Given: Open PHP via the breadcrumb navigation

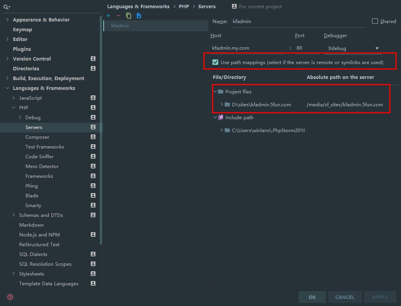Looking at the screenshot, I should coord(183,6).
